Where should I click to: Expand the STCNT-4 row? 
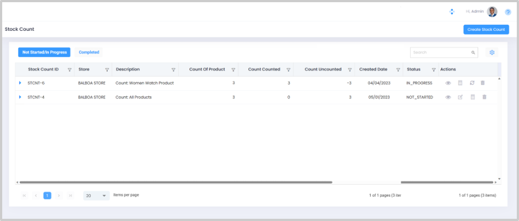(20, 97)
